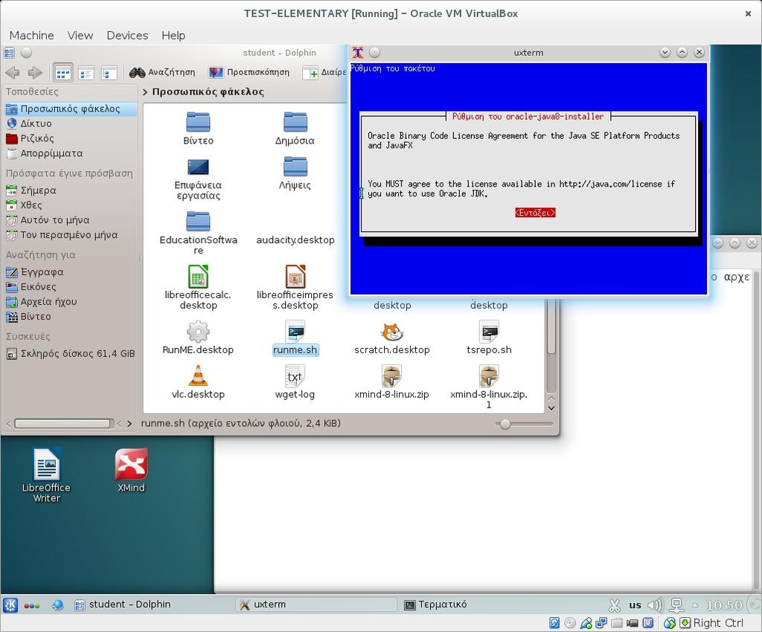
Task: Select the xmind-8-linux.zip archive icon
Action: (x=391, y=375)
